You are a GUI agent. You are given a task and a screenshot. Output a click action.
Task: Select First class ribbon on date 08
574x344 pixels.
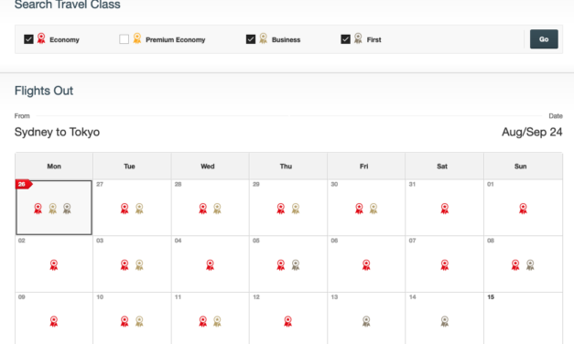pos(530,265)
